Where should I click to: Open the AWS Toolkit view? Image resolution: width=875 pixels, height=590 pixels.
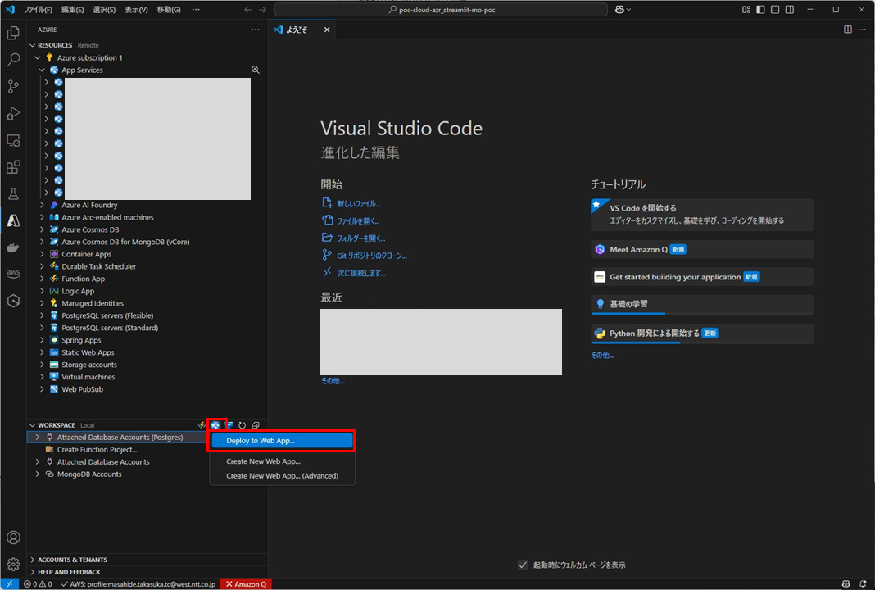point(13,274)
